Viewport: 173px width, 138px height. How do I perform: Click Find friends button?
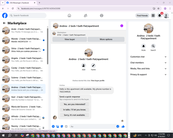(142, 16)
